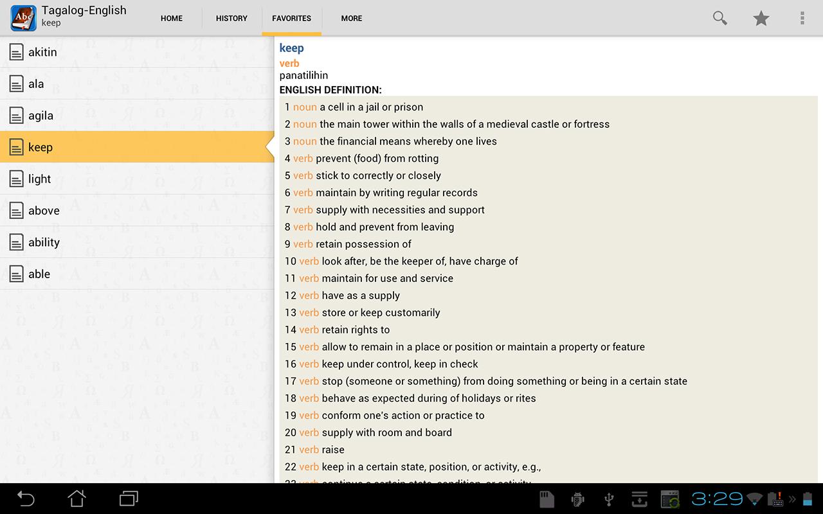Tap the search magnifier icon
This screenshot has width=823, height=514.
point(719,18)
